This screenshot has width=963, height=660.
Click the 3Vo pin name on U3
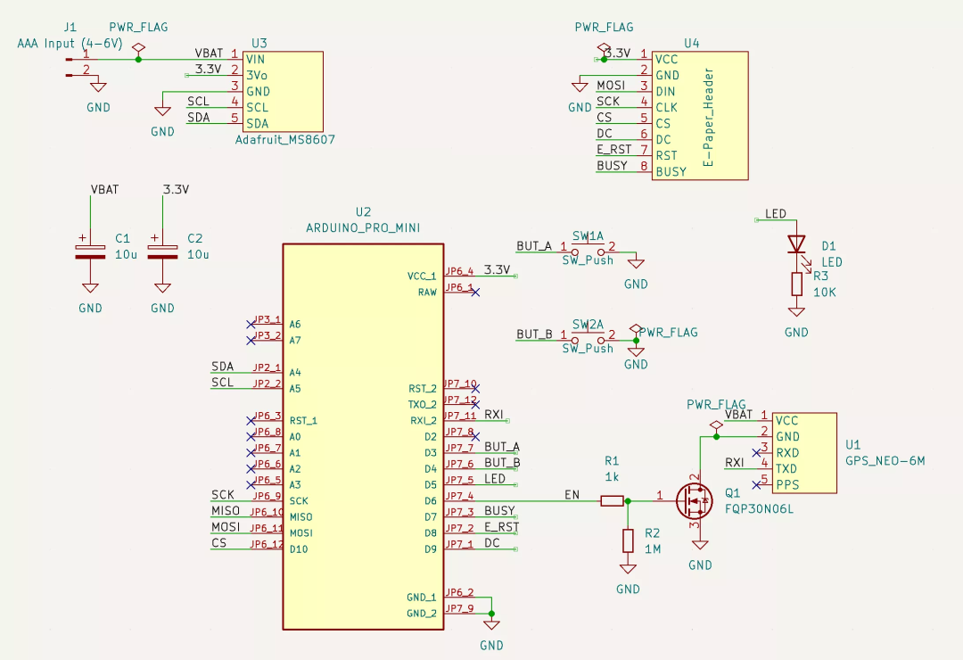pos(257,76)
